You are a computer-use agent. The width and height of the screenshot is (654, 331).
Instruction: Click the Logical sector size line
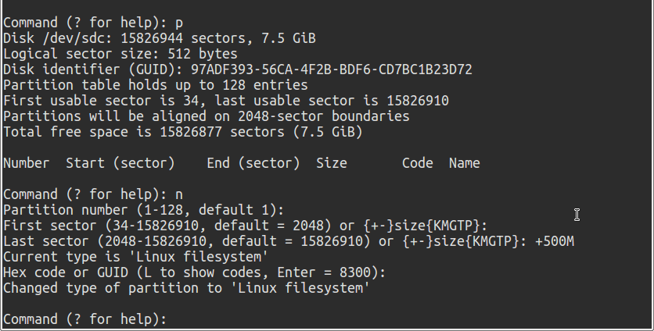(120, 54)
